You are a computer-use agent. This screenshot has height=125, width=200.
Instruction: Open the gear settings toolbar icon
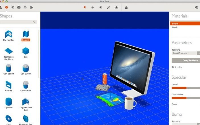coord(25,7)
